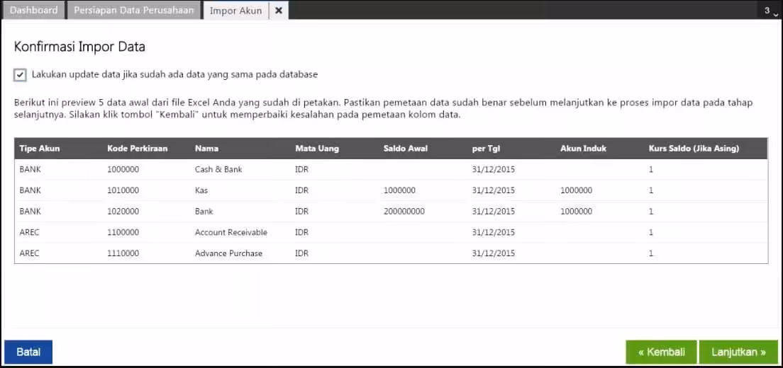Click the Nama column header
783x368 pixels.
click(206, 149)
